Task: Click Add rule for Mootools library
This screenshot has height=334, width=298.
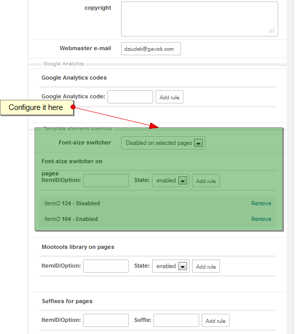Action: click(206, 266)
